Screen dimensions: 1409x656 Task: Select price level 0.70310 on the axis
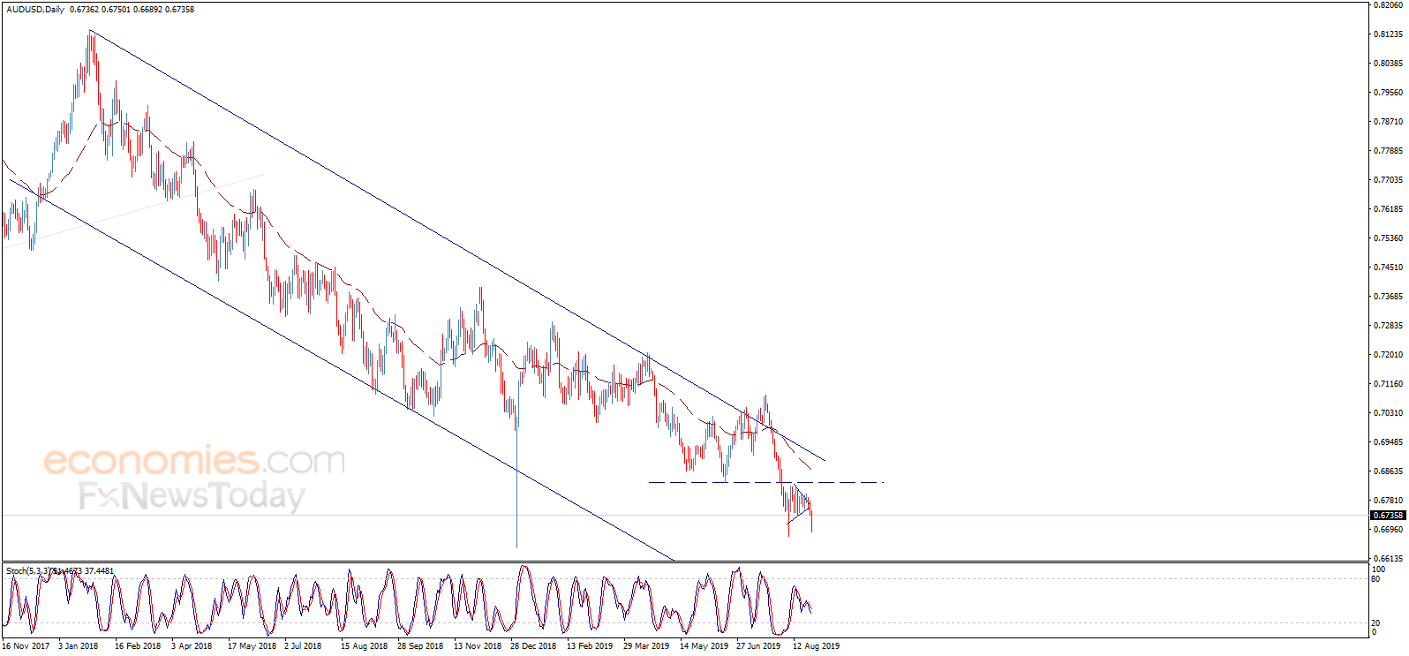pyautogui.click(x=1388, y=413)
